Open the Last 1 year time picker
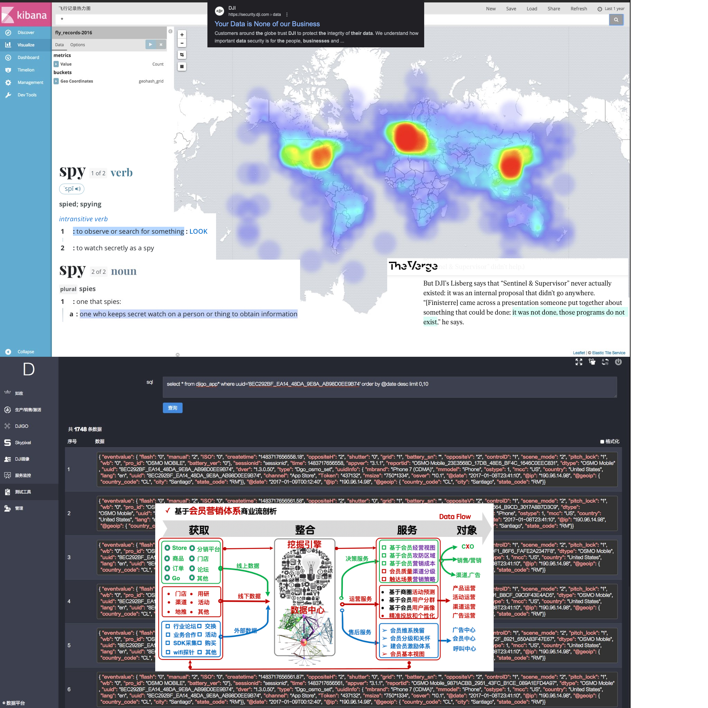 611,9
